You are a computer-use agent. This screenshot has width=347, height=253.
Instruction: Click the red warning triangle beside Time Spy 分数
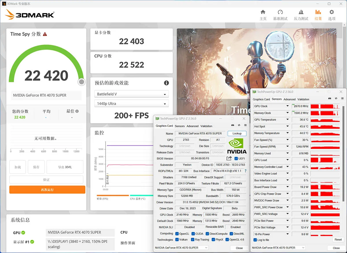(45, 34)
